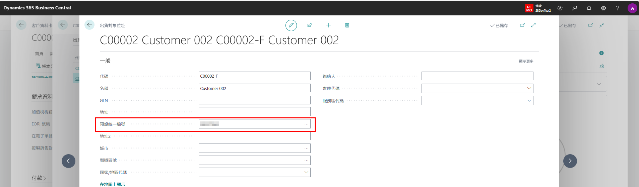The height and width of the screenshot is (187, 639).
Task: Expand chevron in background right pane
Action: click(599, 84)
